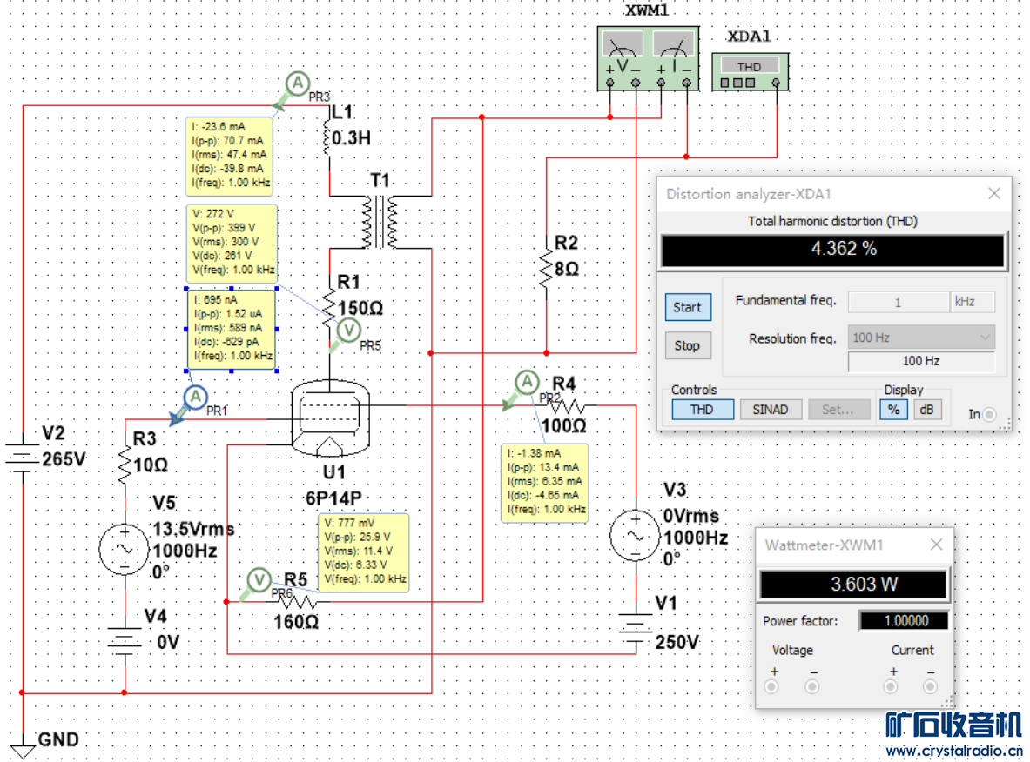Select the GND ground symbol
This screenshot has width=1030, height=762.
click(23, 747)
